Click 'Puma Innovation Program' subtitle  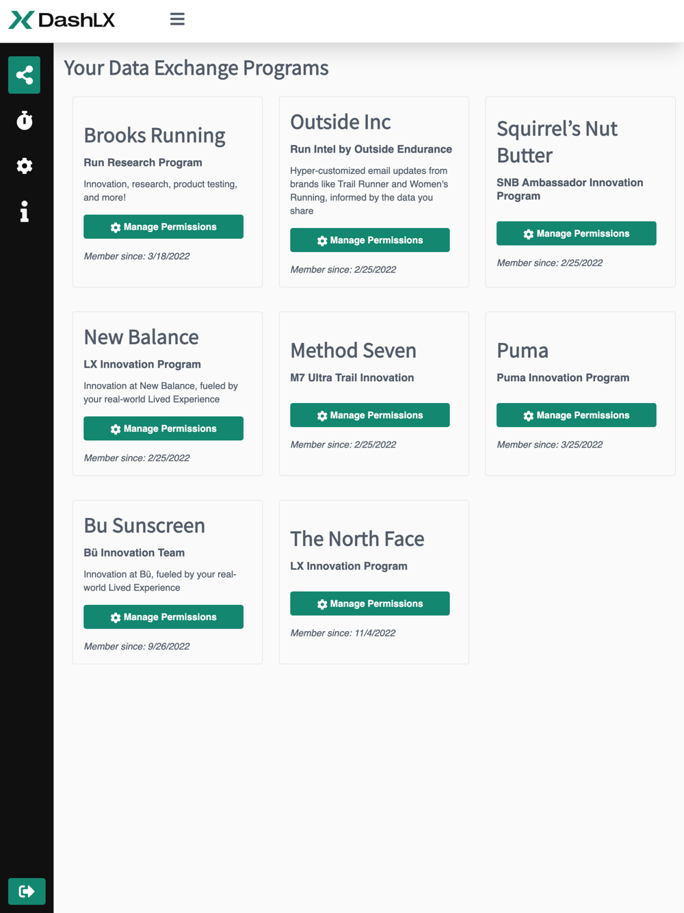pos(563,378)
